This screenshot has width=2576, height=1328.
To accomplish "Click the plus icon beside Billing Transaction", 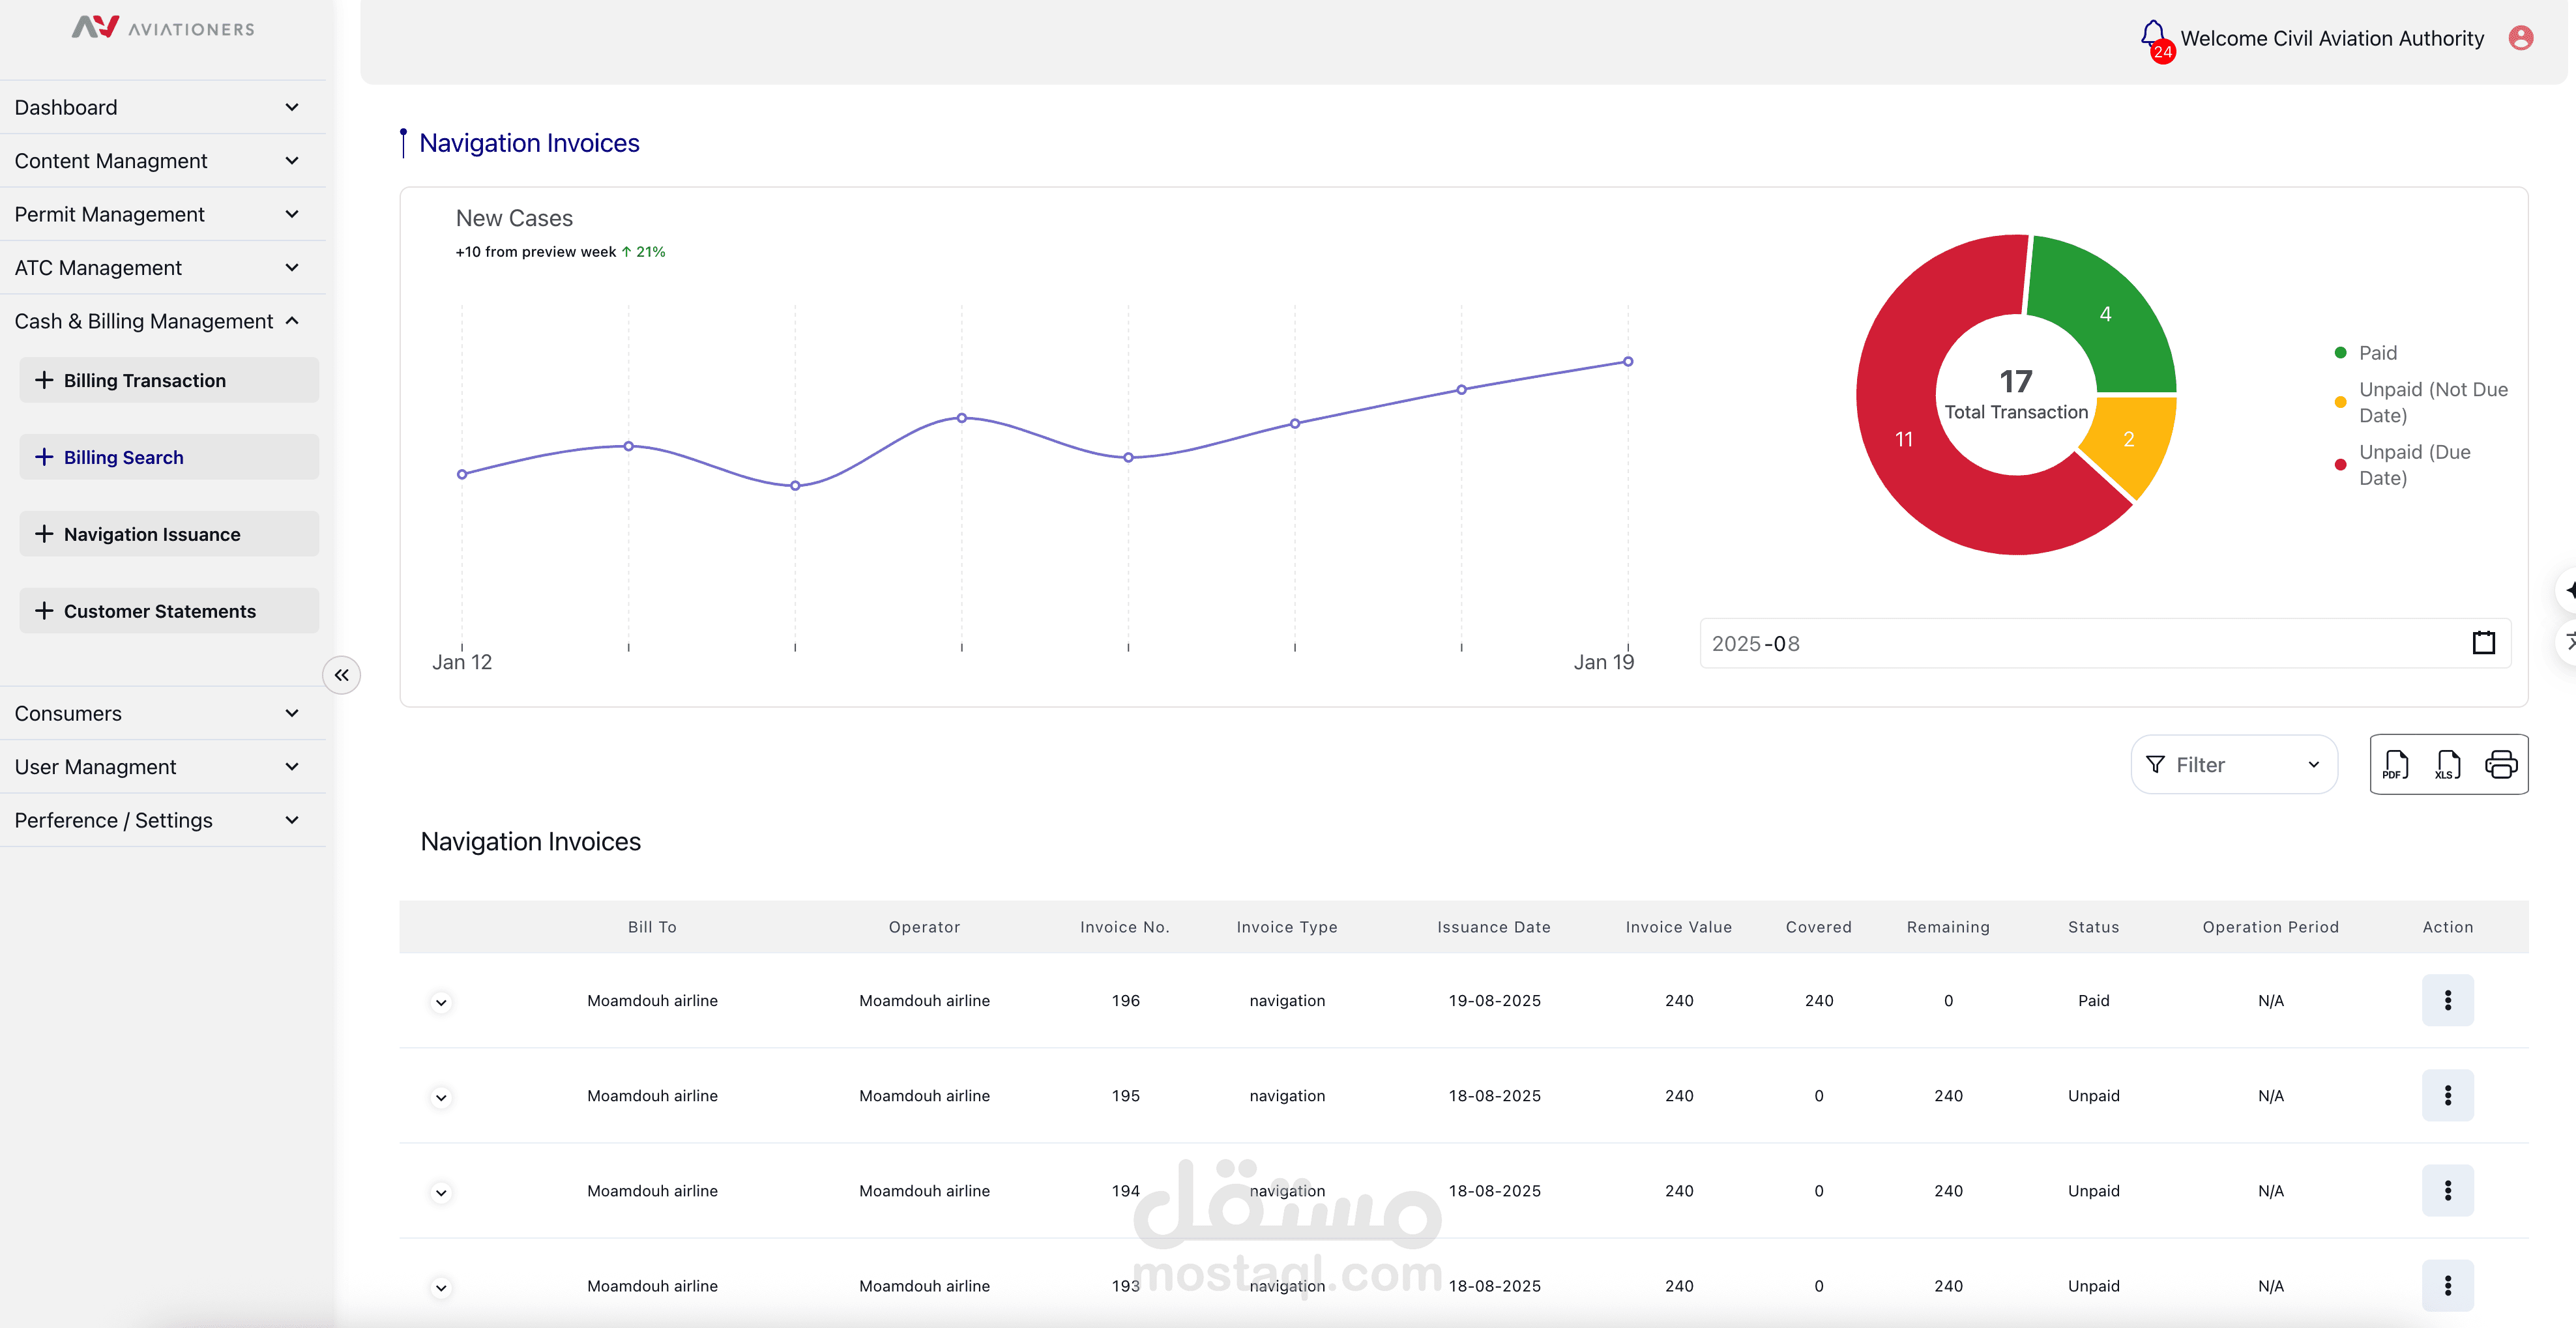I will point(44,380).
